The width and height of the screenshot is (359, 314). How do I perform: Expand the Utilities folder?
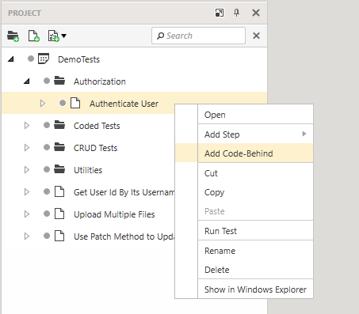27,170
